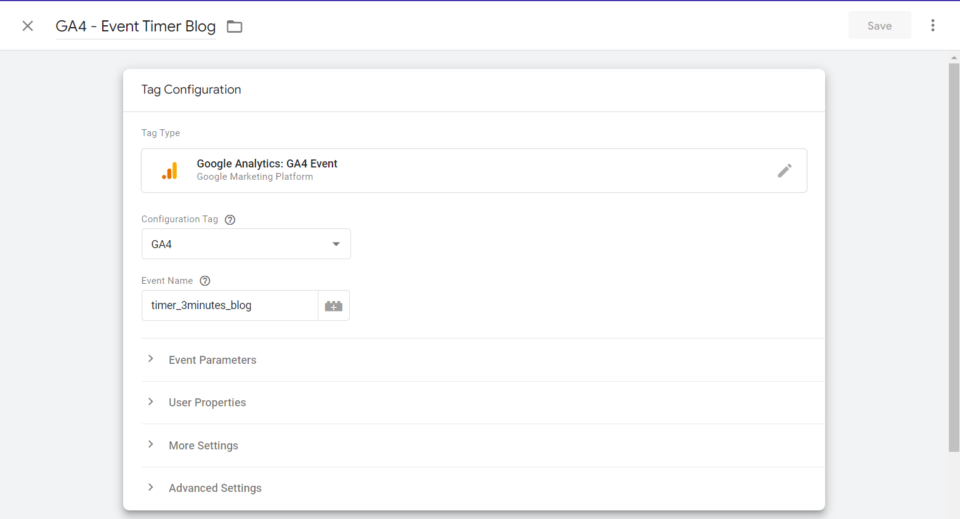Viewport: 960px width, 519px height.
Task: Click the Save button
Action: (879, 25)
